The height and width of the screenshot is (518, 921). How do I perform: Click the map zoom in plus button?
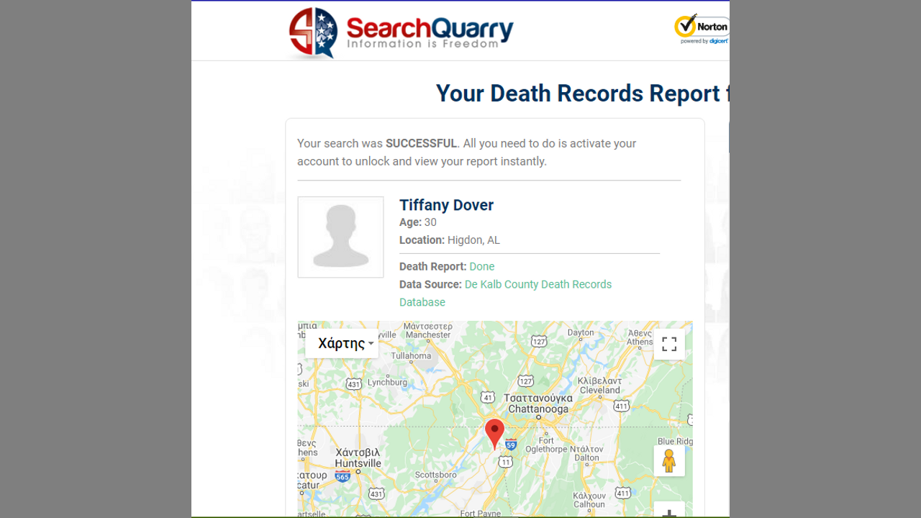[x=669, y=512]
